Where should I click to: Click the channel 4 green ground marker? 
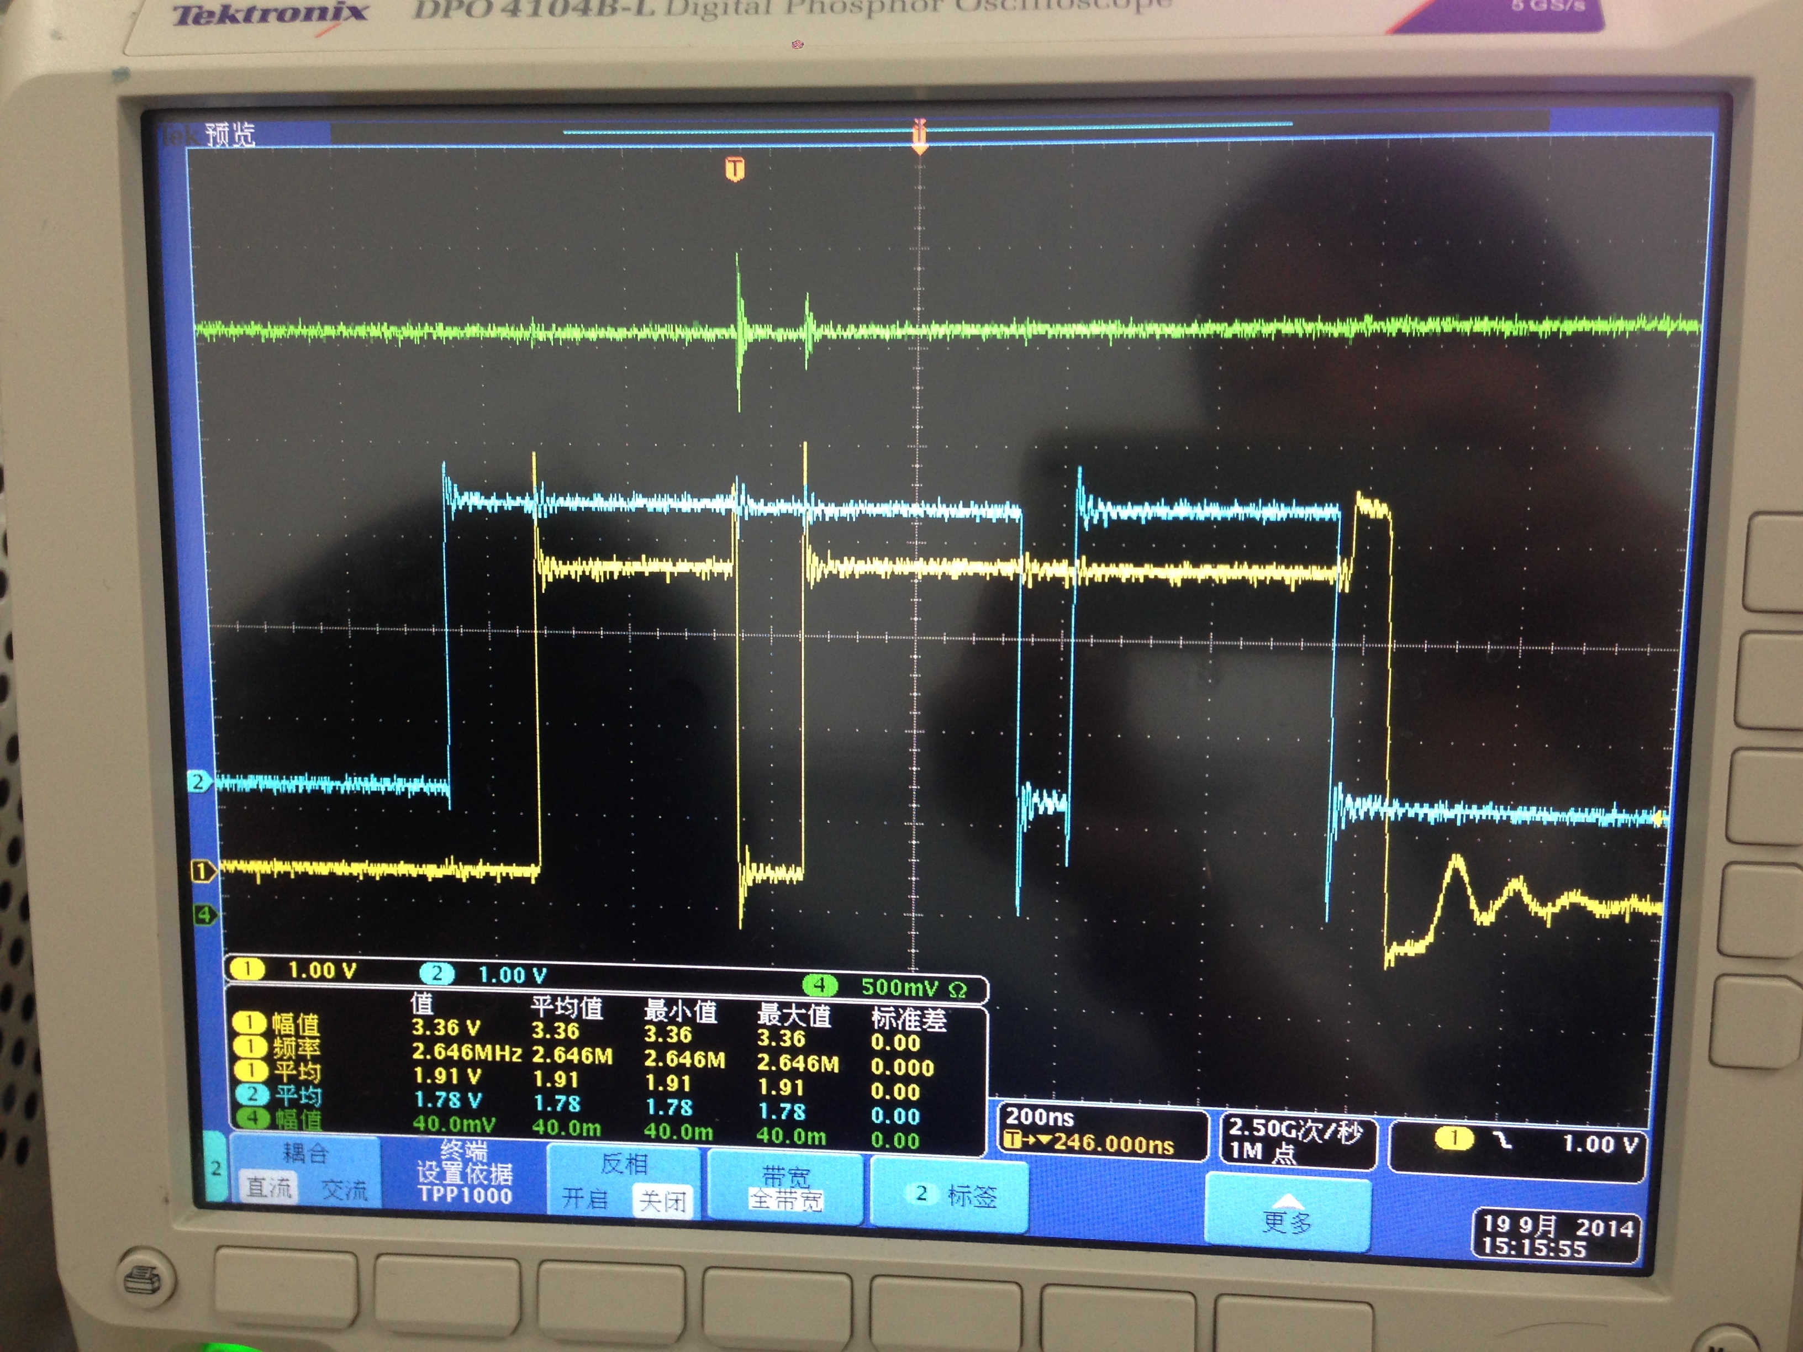(x=204, y=915)
